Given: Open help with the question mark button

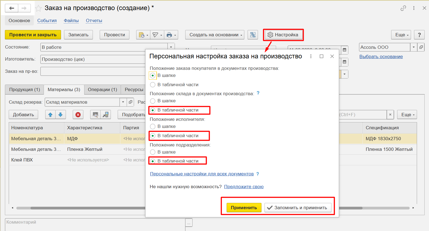Looking at the screenshot, I should [419, 35].
